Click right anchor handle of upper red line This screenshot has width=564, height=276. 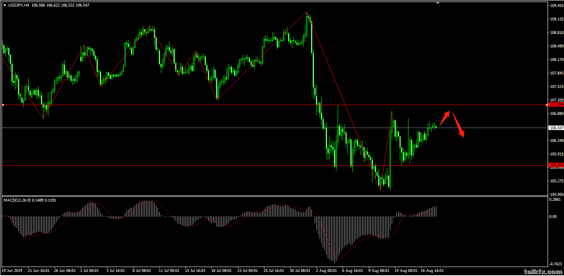point(547,105)
